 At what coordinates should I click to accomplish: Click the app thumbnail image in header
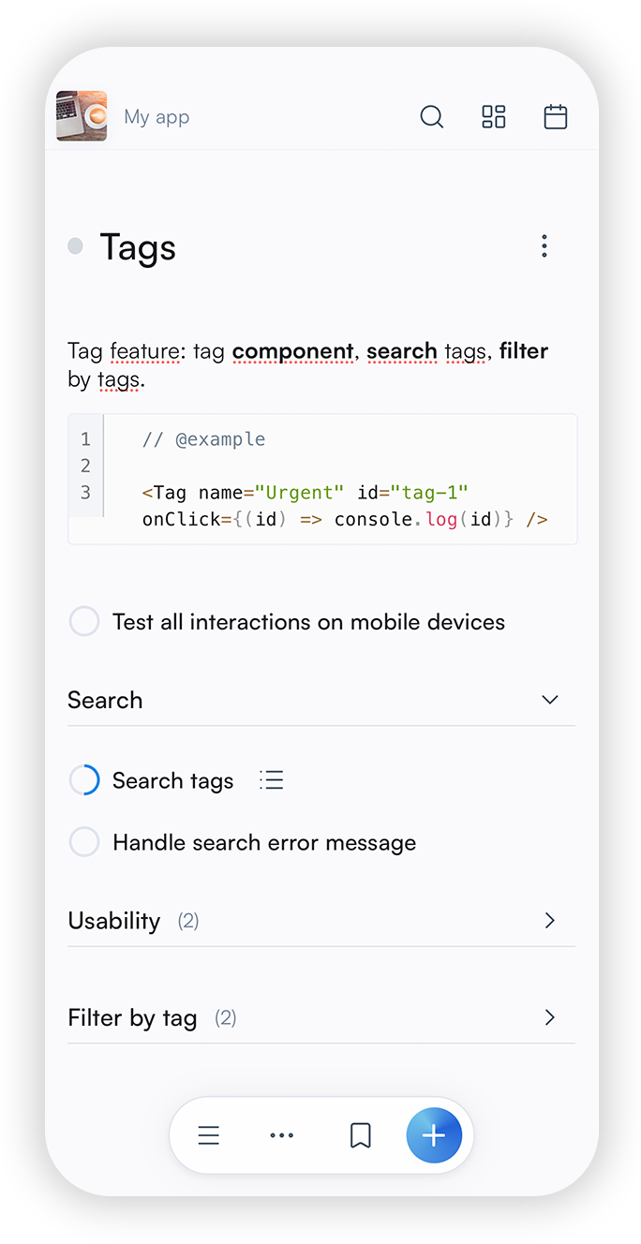pyautogui.click(x=82, y=116)
